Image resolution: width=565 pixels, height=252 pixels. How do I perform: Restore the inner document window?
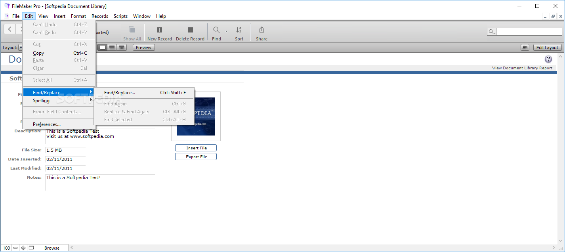553,16
